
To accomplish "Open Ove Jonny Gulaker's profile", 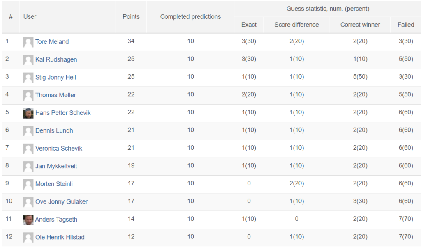I will click(x=61, y=201).
